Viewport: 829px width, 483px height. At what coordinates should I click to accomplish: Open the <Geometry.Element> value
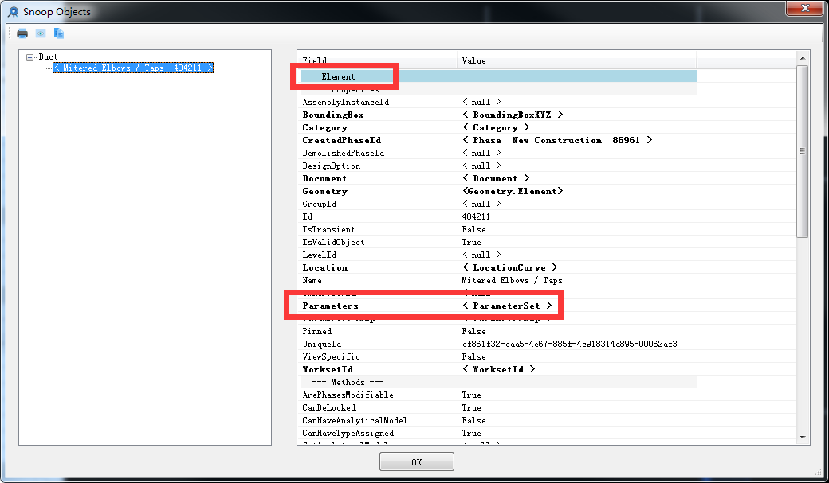pyautogui.click(x=513, y=191)
